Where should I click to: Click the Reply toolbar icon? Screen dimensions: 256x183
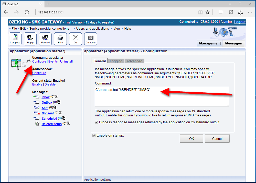coord(30,39)
